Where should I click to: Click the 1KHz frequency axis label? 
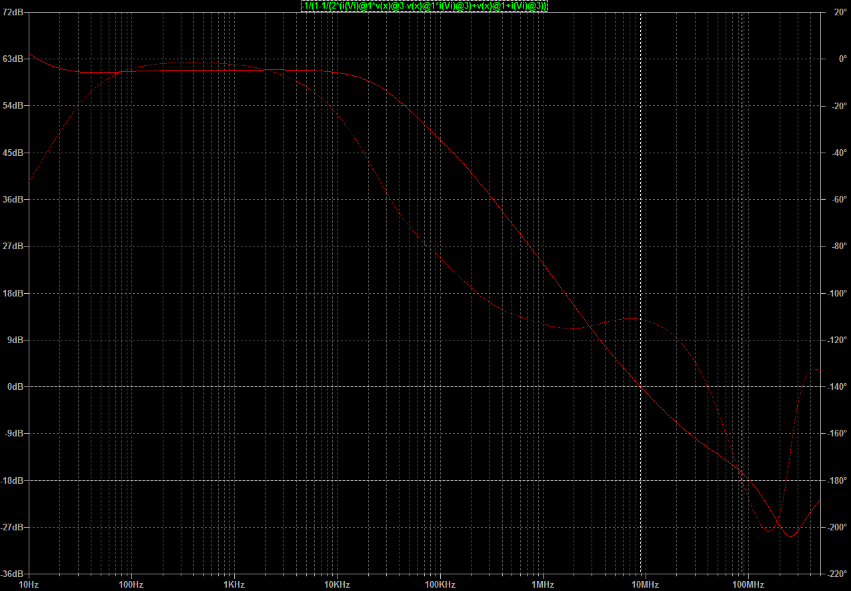234,584
